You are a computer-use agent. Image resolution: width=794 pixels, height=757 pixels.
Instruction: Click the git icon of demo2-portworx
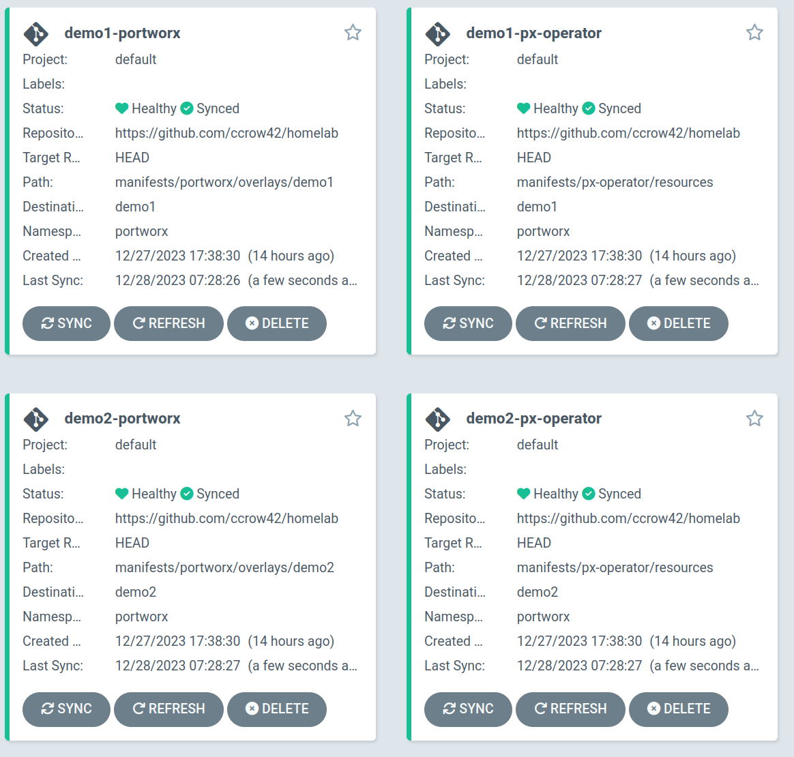[x=35, y=419]
